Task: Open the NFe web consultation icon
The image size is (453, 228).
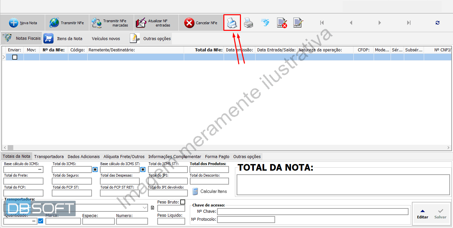Action: coord(265,22)
